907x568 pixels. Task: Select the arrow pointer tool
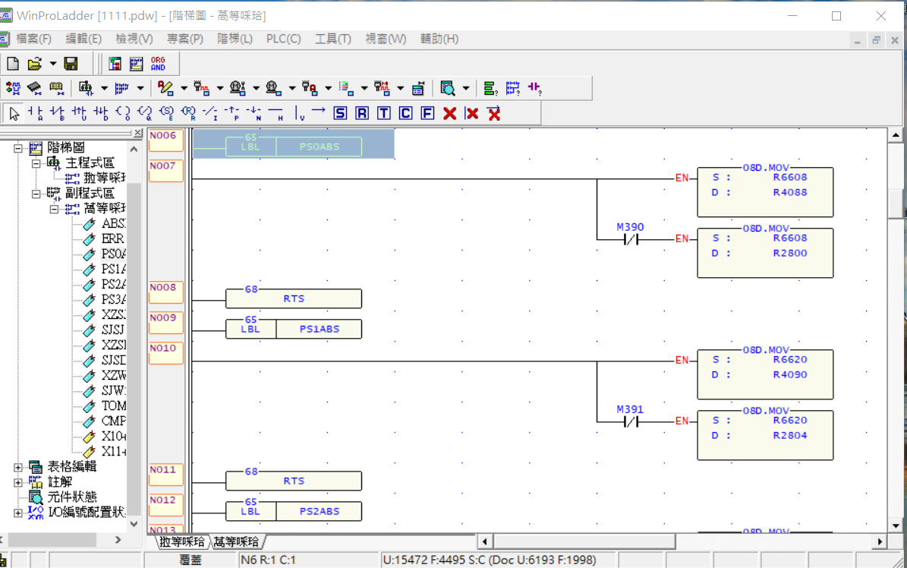click(x=14, y=113)
